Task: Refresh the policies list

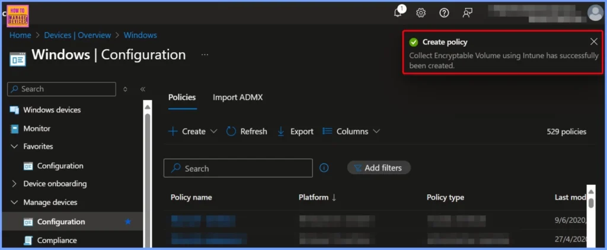Action: point(247,132)
